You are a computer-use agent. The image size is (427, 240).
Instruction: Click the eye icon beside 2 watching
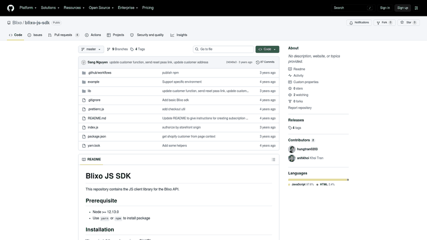[x=290, y=95]
